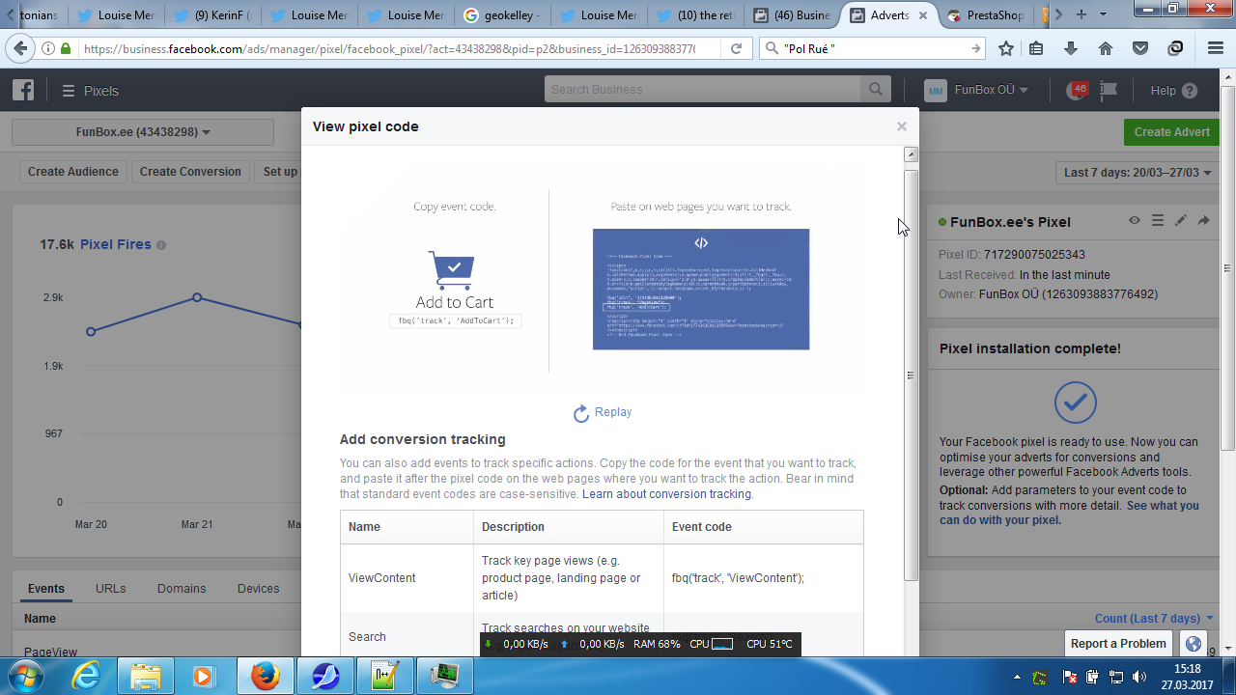Open Learn about conversion tracking link
Viewport: 1236px width, 695px height.
pos(666,494)
